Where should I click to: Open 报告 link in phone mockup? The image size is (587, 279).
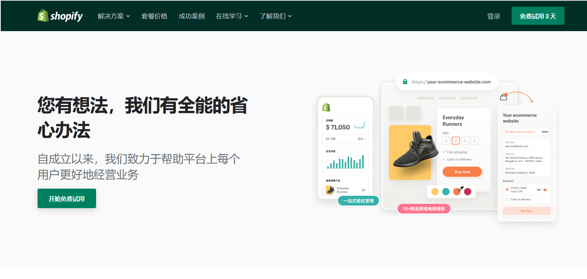361,139
